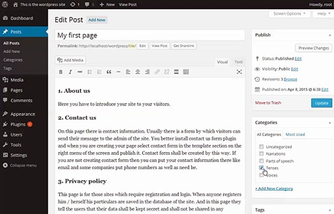Apply Blockquote formatting
334x214 pixels.
click(x=109, y=72)
